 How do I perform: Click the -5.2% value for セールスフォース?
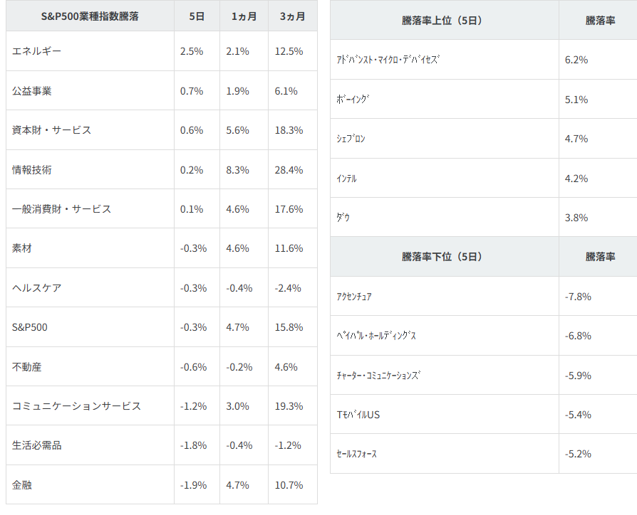coord(578,454)
